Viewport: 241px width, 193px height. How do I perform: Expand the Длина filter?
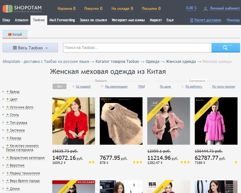coord(13,189)
